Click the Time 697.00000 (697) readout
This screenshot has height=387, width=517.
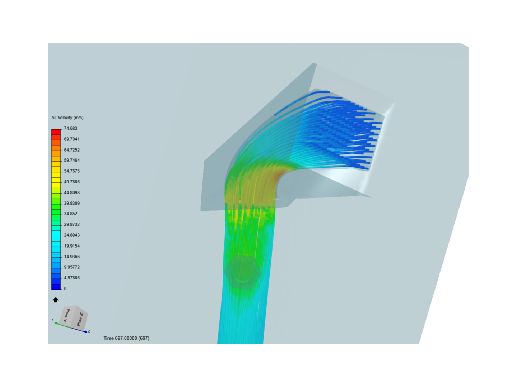click(126, 338)
